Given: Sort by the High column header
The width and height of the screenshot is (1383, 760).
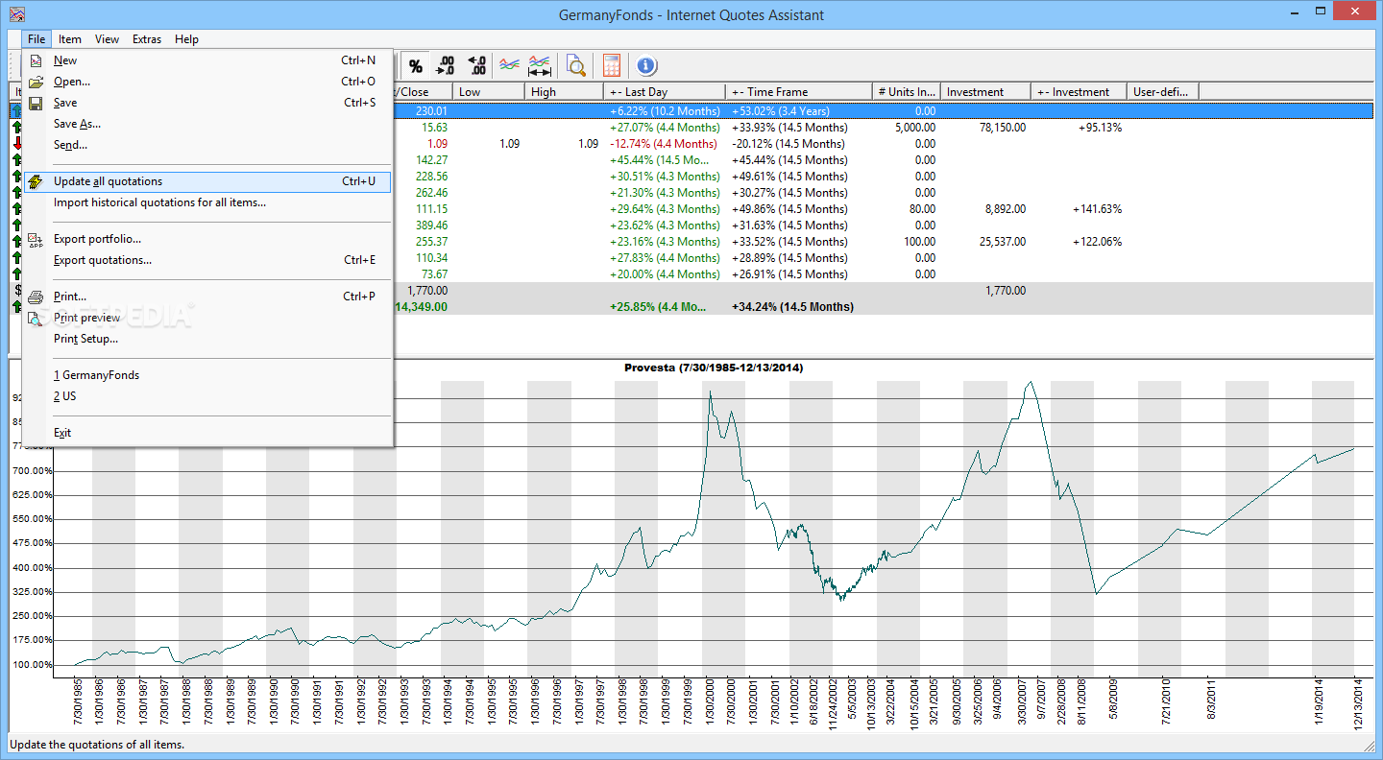Looking at the screenshot, I should click(565, 92).
